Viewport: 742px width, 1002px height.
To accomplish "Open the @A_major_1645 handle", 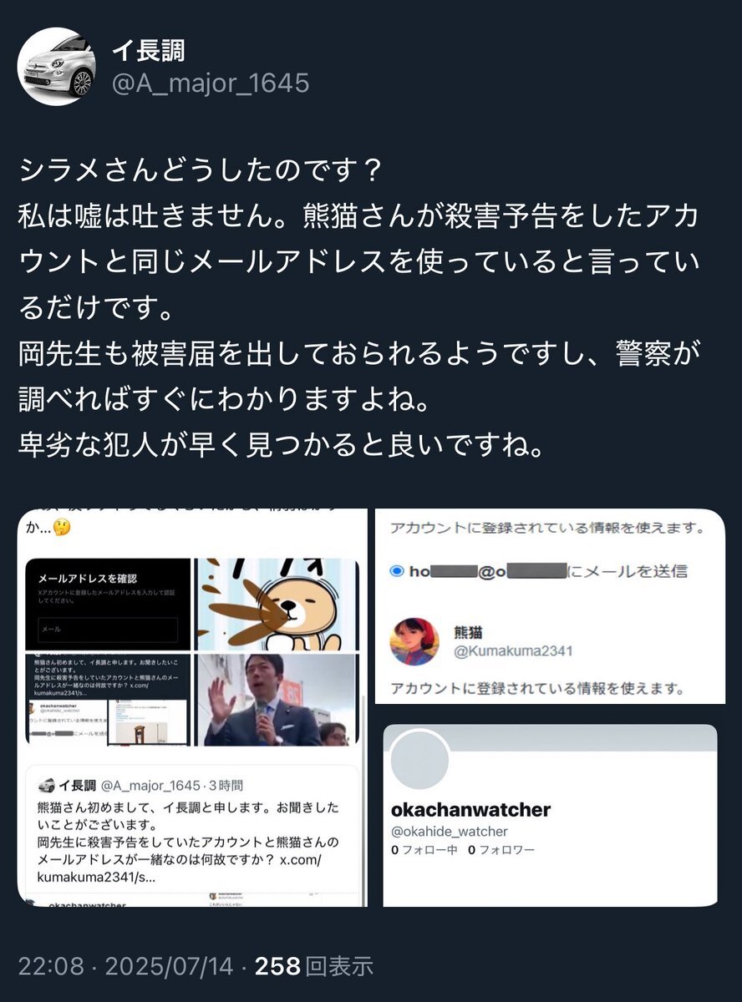I will pos(211,83).
